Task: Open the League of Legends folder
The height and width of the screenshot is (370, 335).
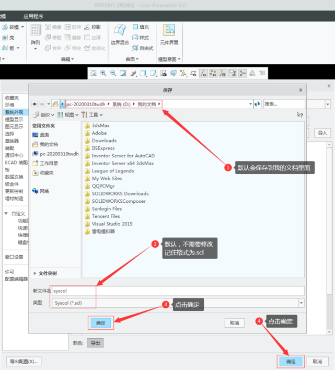Action: tap(109, 171)
